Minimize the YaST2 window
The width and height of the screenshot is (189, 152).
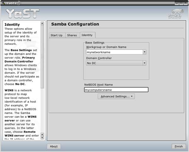coord(177,3)
